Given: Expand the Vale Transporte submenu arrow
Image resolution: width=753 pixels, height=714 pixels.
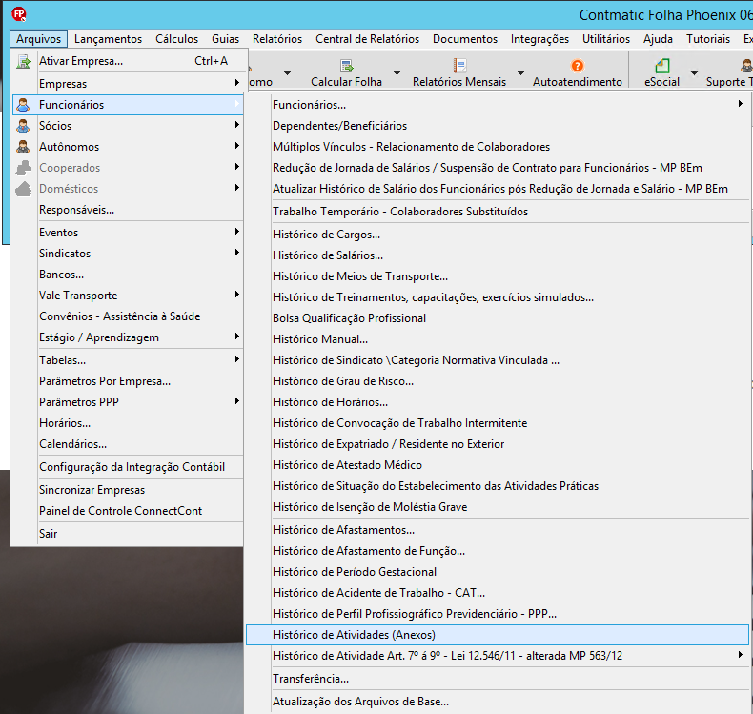Looking at the screenshot, I should pyautogui.click(x=236, y=295).
